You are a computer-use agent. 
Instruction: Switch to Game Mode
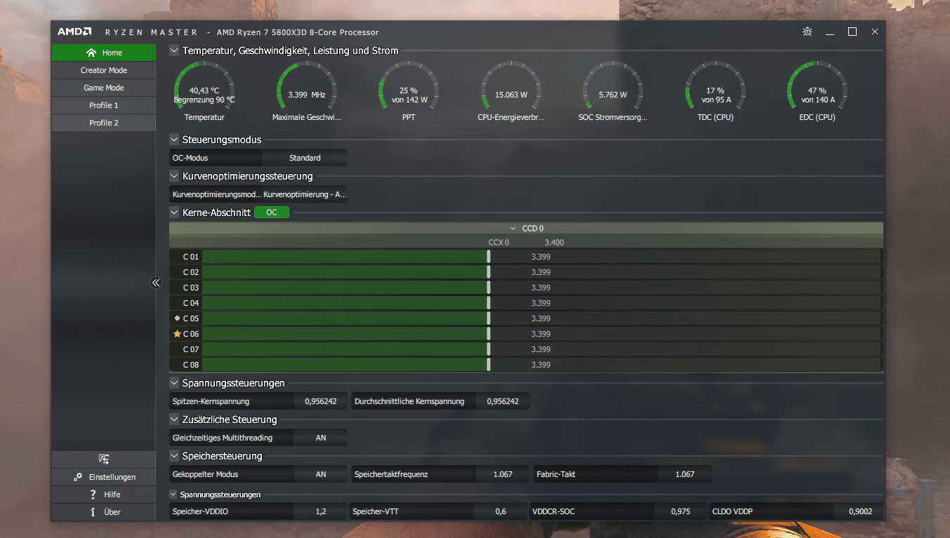pyautogui.click(x=104, y=88)
